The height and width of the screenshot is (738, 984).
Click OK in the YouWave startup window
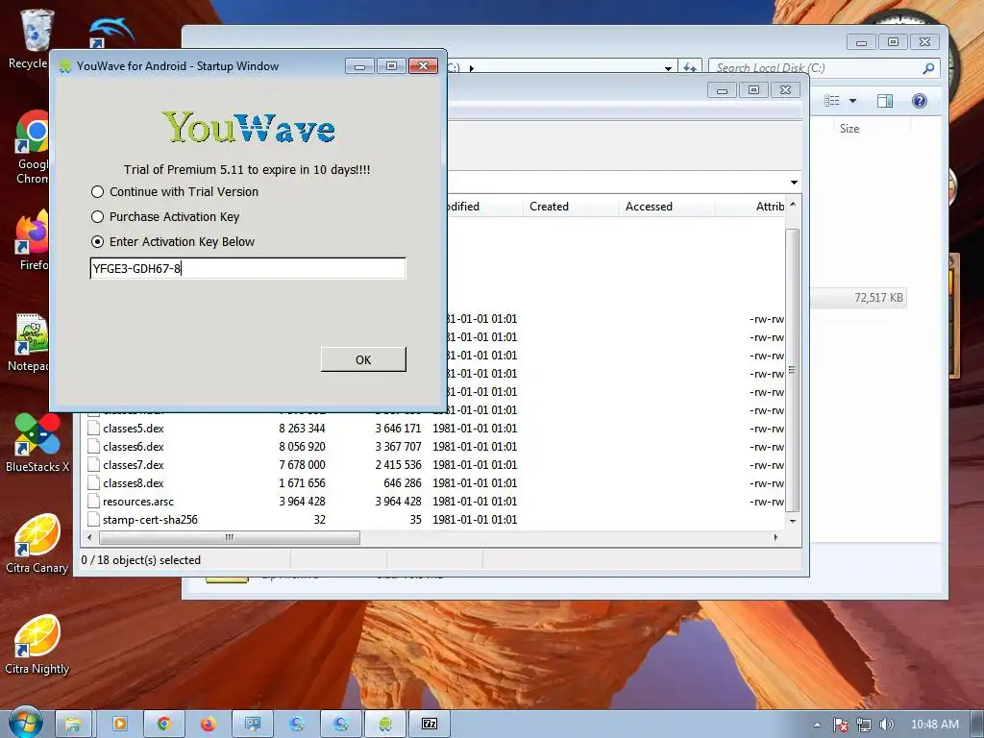pos(363,359)
